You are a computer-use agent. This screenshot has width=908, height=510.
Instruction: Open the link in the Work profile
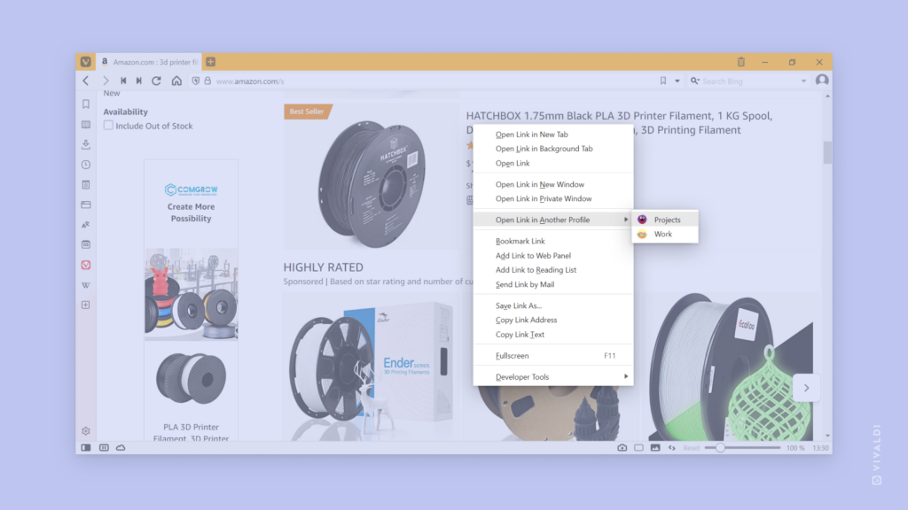665,234
